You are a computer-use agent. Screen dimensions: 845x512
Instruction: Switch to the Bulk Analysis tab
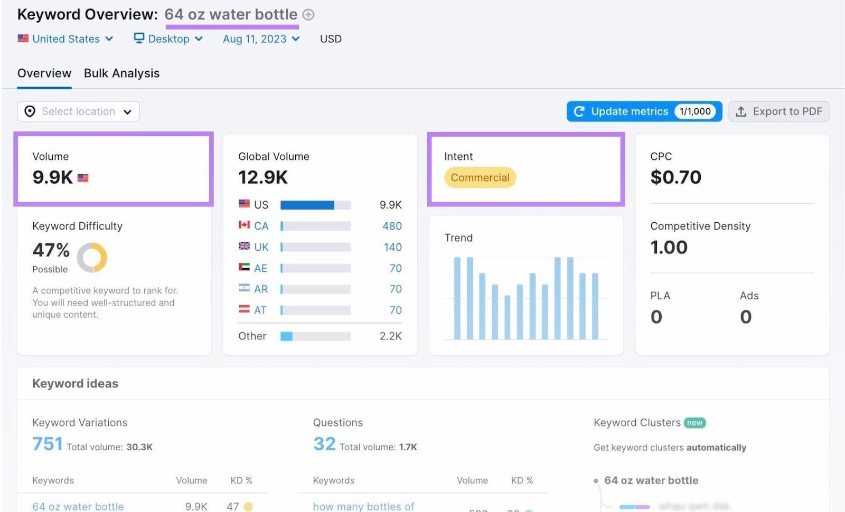pos(121,73)
